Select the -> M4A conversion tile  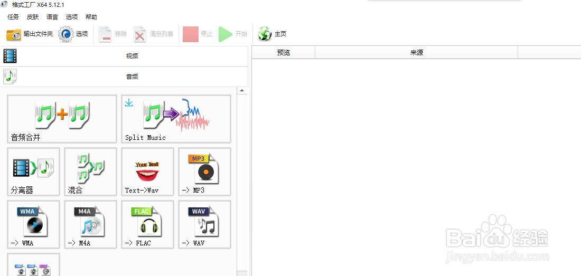(90, 225)
